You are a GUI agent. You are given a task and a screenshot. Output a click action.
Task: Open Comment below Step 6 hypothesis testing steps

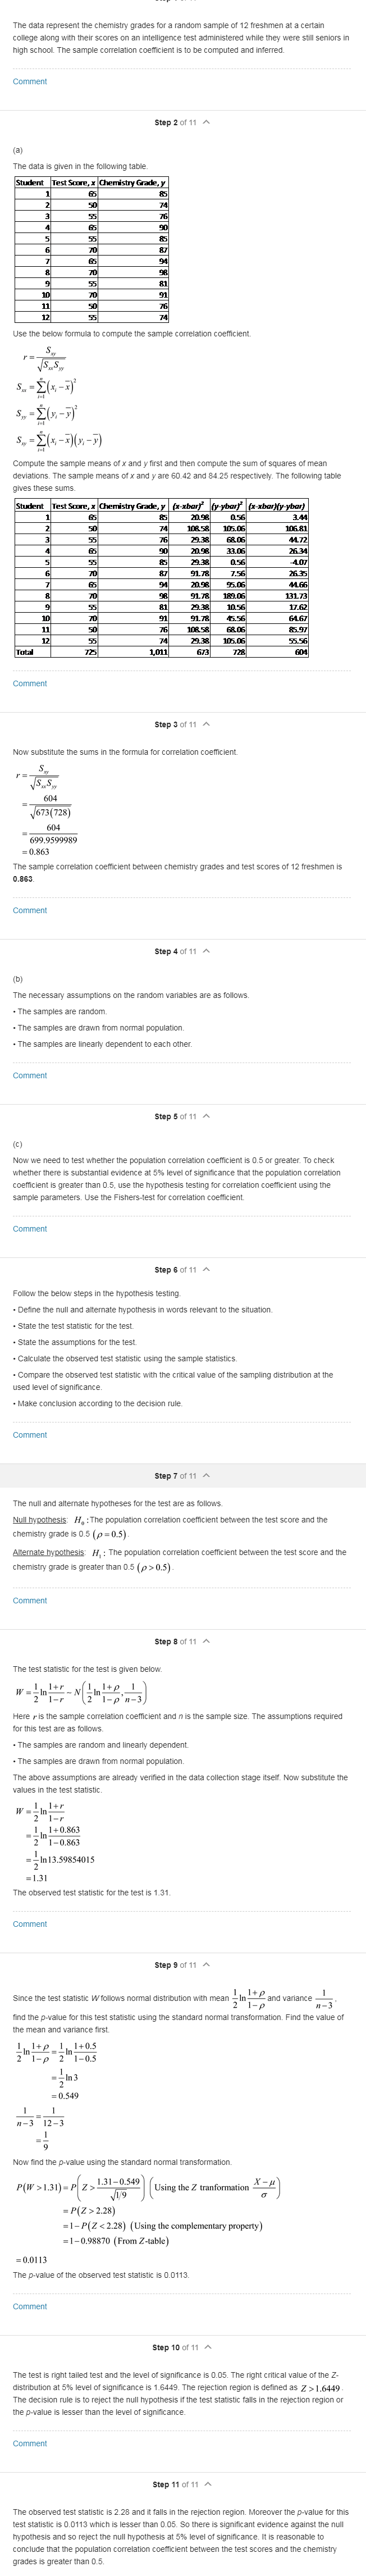[30, 1435]
